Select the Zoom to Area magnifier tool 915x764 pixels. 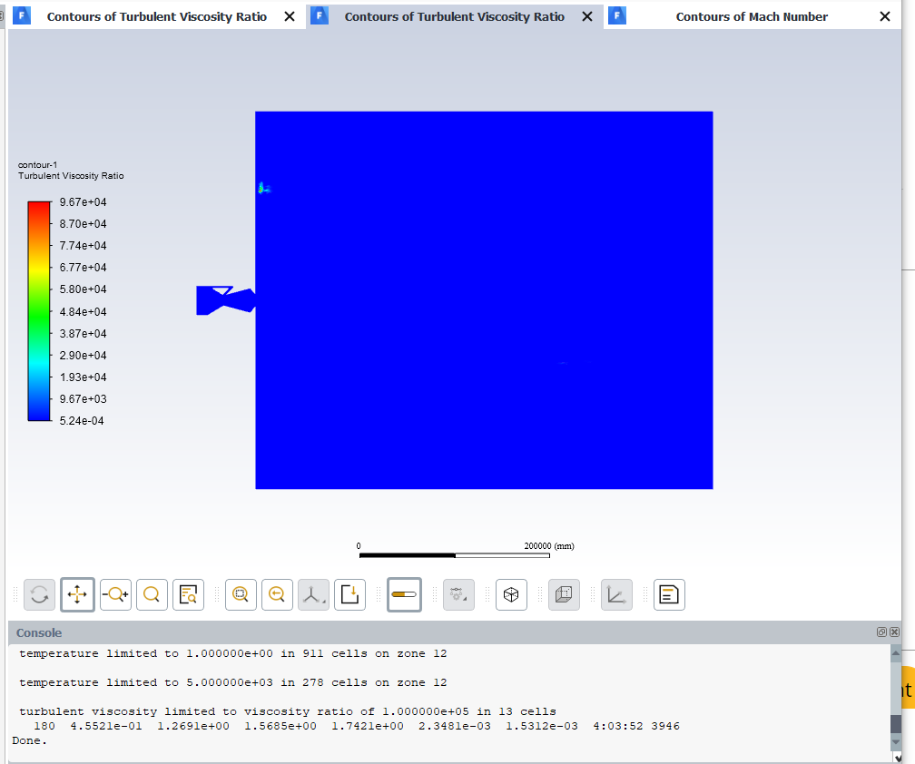152,595
